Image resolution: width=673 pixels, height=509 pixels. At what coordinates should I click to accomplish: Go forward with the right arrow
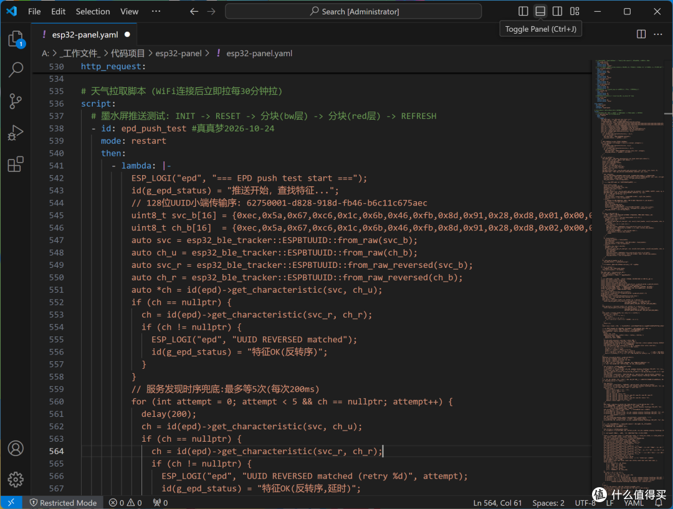211,12
